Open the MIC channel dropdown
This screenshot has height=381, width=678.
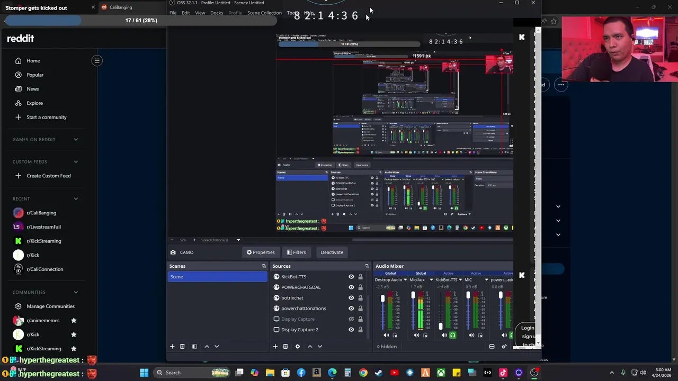click(487, 280)
